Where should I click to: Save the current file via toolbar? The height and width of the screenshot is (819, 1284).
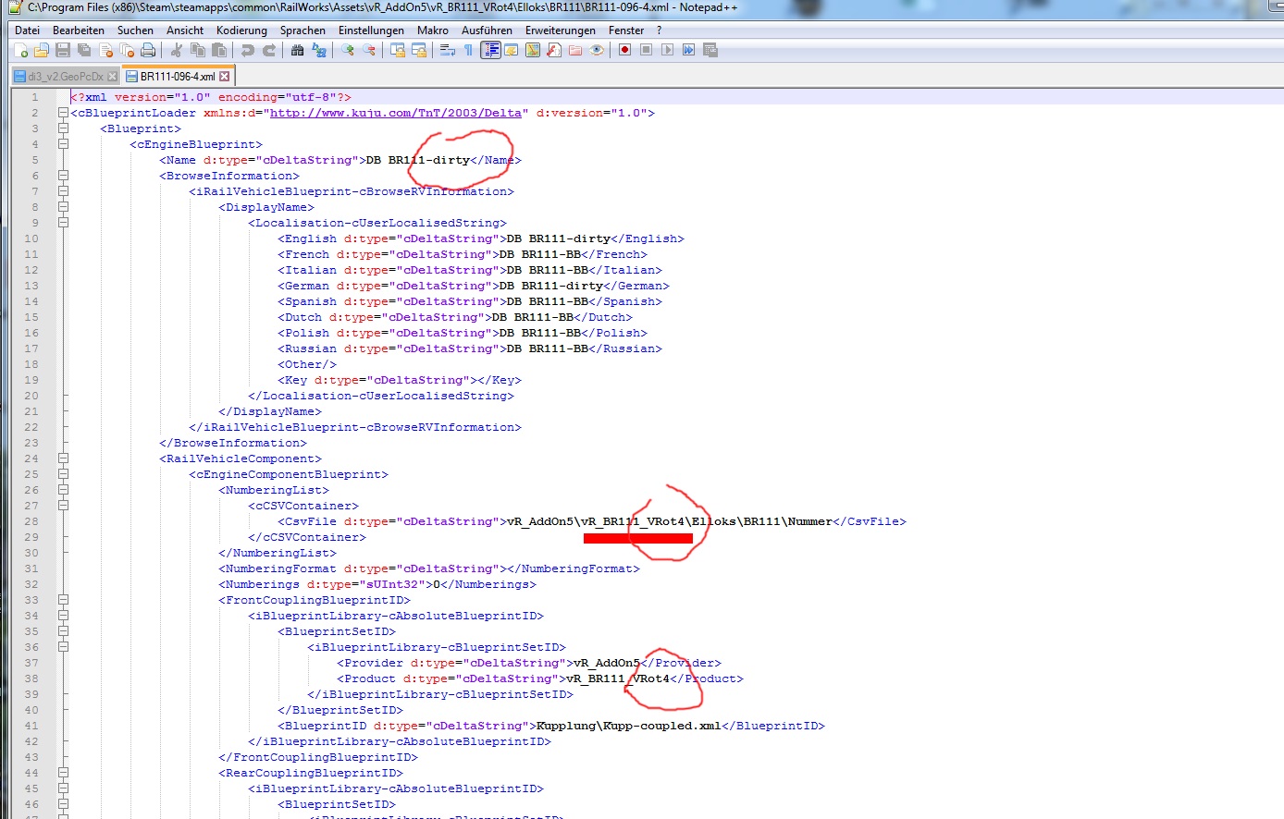(x=63, y=50)
